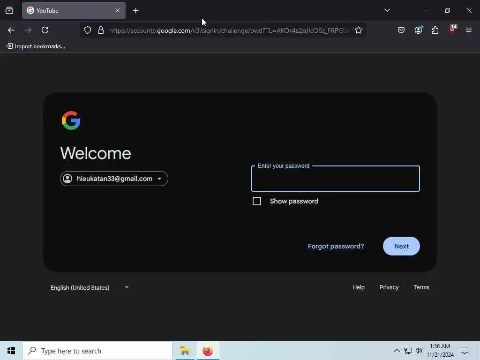The width and height of the screenshot is (480, 360).
Task: Switch to the YouTube browser tab
Action: click(x=74, y=10)
